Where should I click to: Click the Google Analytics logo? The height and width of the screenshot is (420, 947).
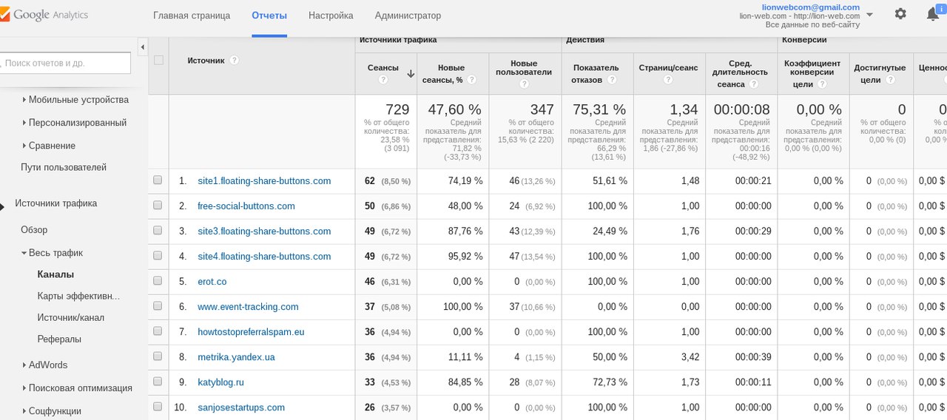click(x=44, y=15)
